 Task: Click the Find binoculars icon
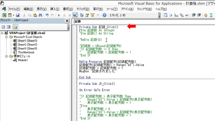[x=40, y=15]
